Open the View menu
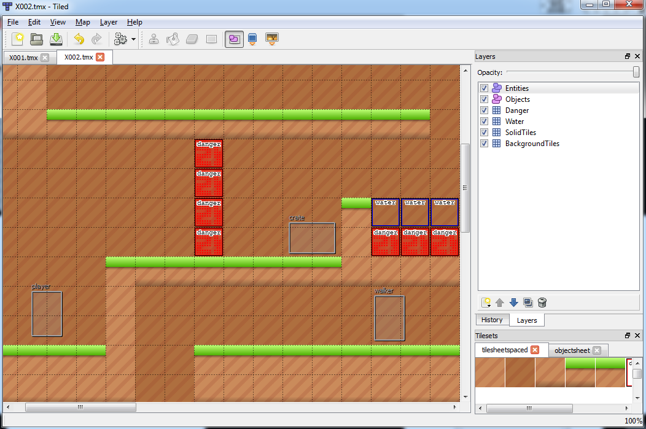The width and height of the screenshot is (646, 429). click(x=58, y=22)
